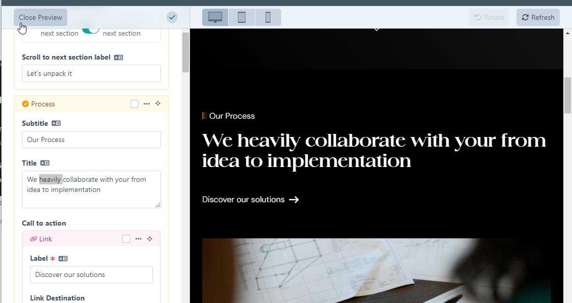This screenshot has width=572, height=303.
Task: Open the Link block three-dot menu
Action: 139,239
